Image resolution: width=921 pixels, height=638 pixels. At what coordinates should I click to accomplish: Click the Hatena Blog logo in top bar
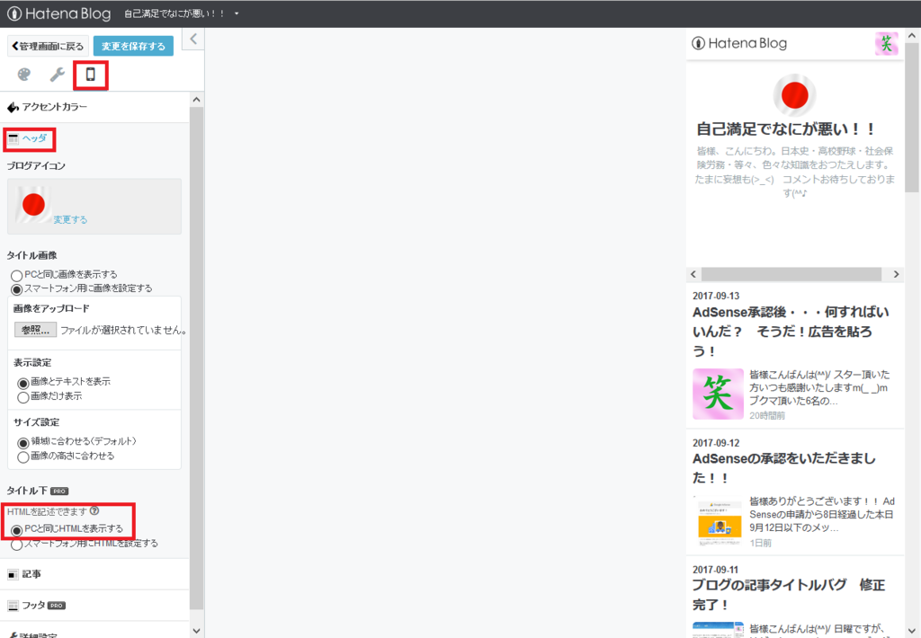click(58, 13)
